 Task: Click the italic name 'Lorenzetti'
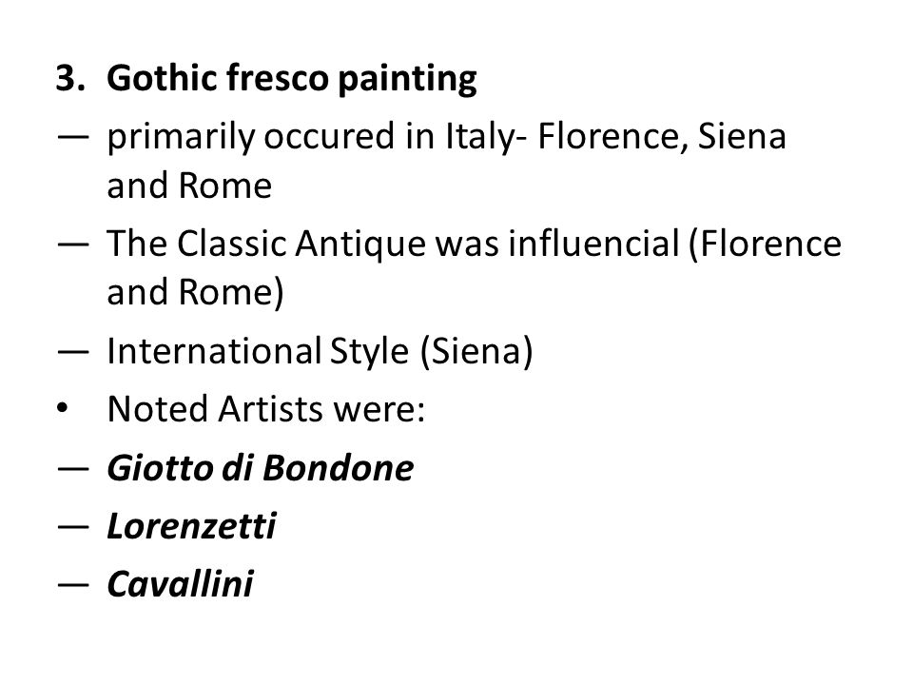pos(191,526)
